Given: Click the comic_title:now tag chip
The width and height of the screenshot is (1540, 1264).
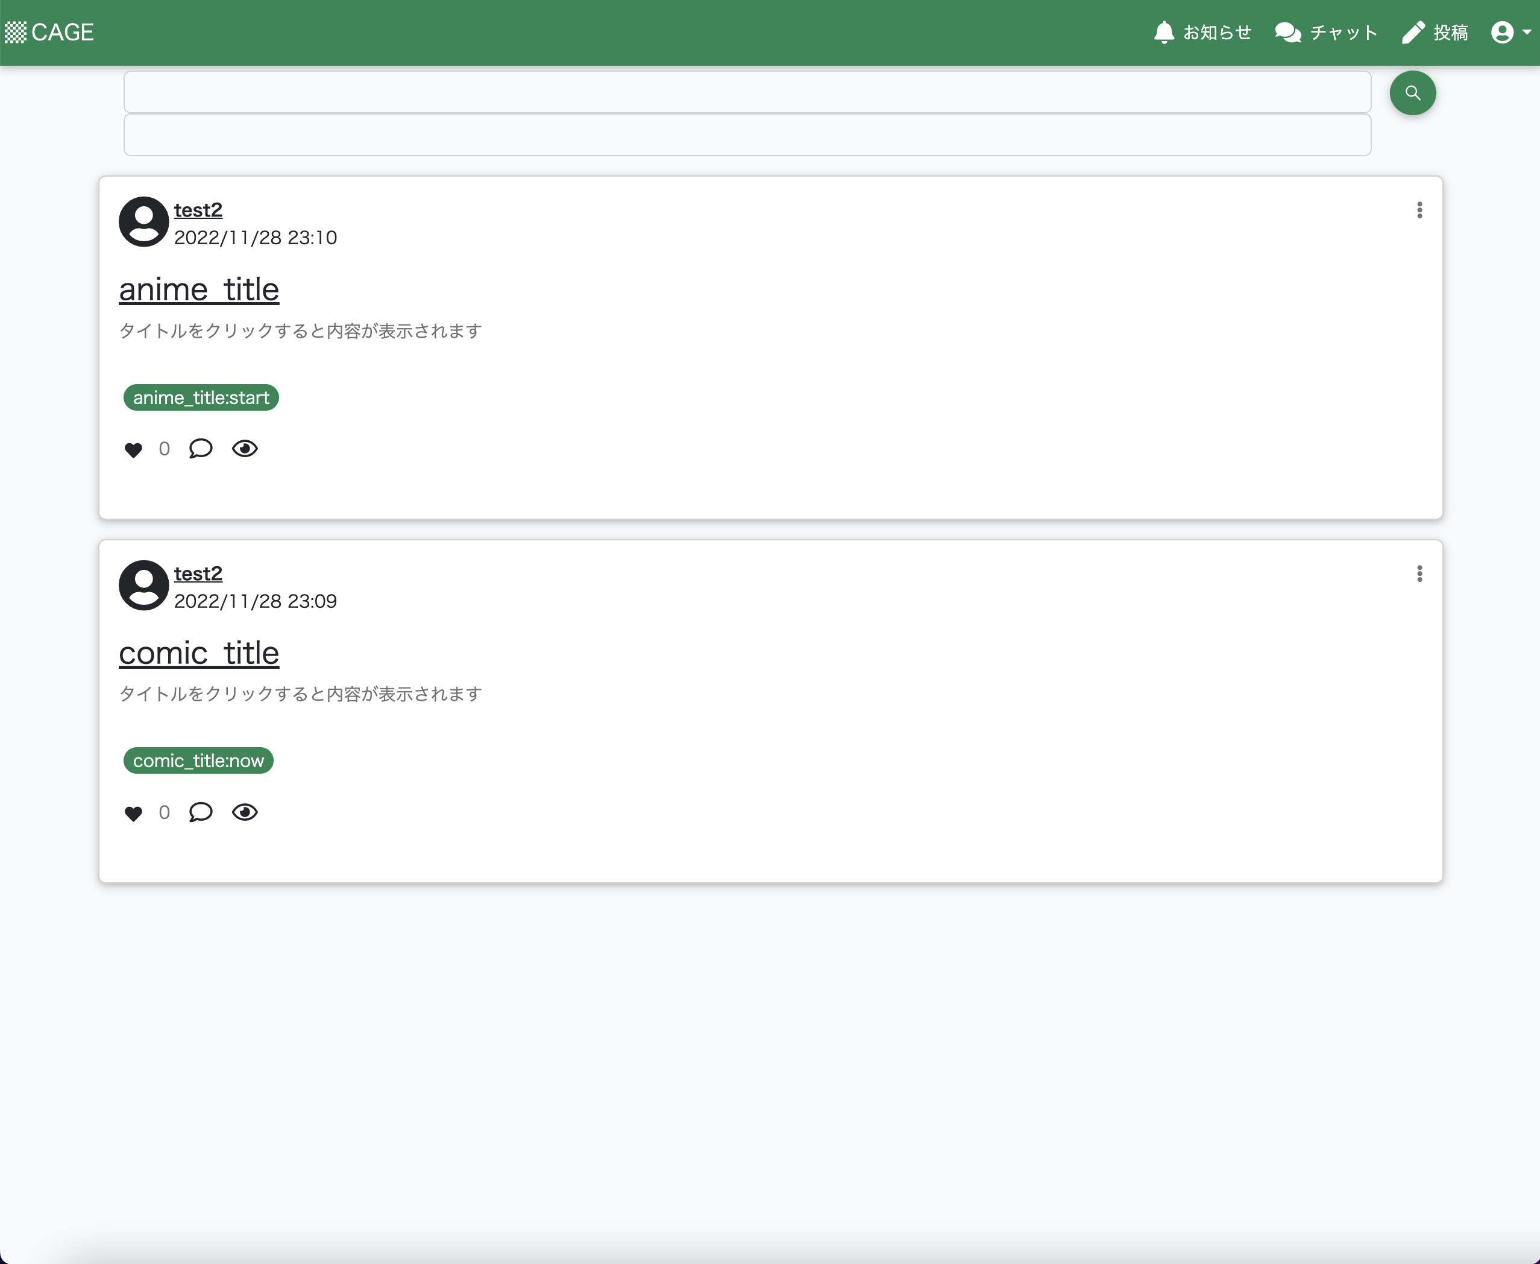Looking at the screenshot, I should pyautogui.click(x=198, y=760).
